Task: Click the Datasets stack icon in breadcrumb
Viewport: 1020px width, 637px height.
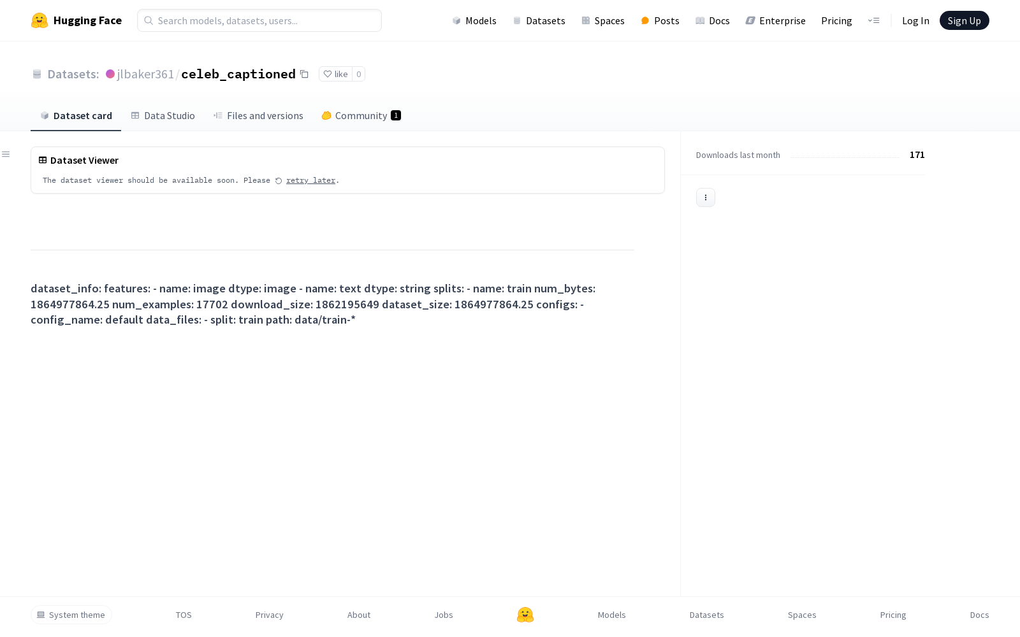Action: coord(37,74)
